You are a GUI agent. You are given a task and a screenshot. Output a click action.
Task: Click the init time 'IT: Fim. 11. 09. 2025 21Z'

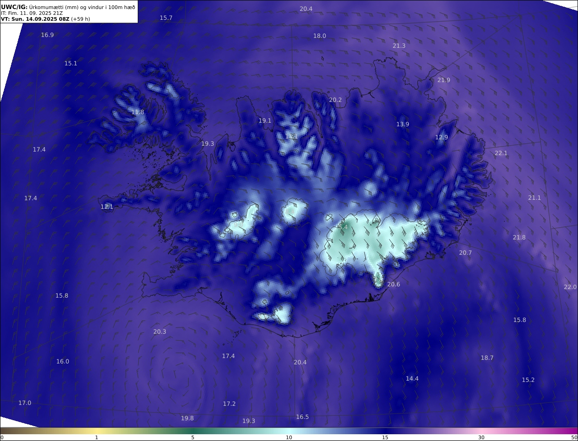[x=32, y=13]
